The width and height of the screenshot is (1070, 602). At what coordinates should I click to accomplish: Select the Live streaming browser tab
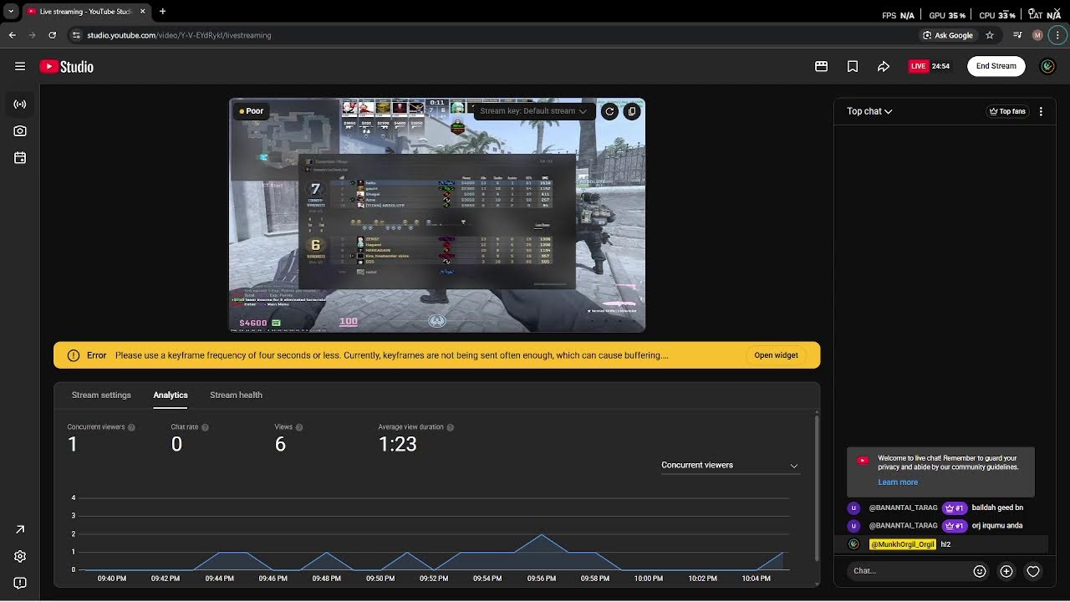point(84,12)
